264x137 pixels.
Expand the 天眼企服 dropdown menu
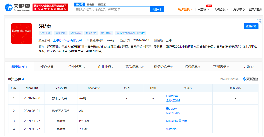[x=221, y=9]
